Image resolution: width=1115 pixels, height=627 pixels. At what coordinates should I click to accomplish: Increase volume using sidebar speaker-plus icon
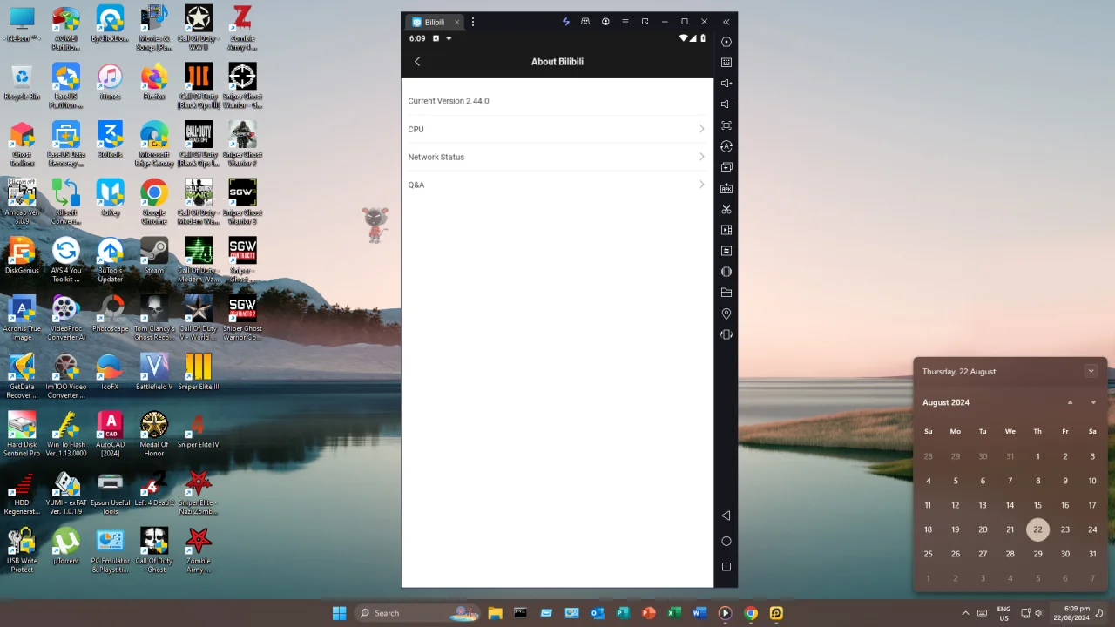pos(726,84)
